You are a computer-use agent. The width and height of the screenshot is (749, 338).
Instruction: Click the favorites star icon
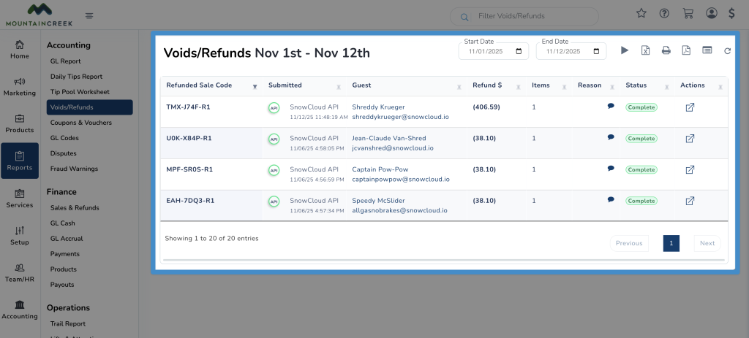click(x=641, y=13)
